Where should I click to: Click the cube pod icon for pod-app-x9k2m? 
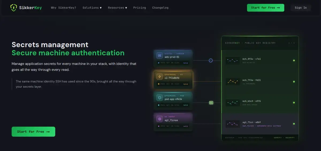coord(160,98)
